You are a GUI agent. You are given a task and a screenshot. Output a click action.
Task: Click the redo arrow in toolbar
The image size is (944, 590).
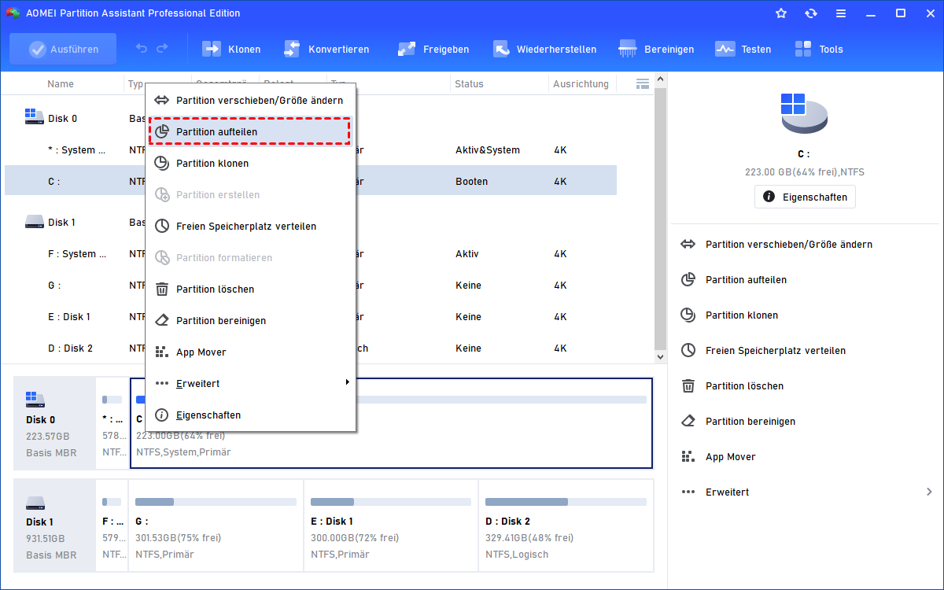pos(162,49)
